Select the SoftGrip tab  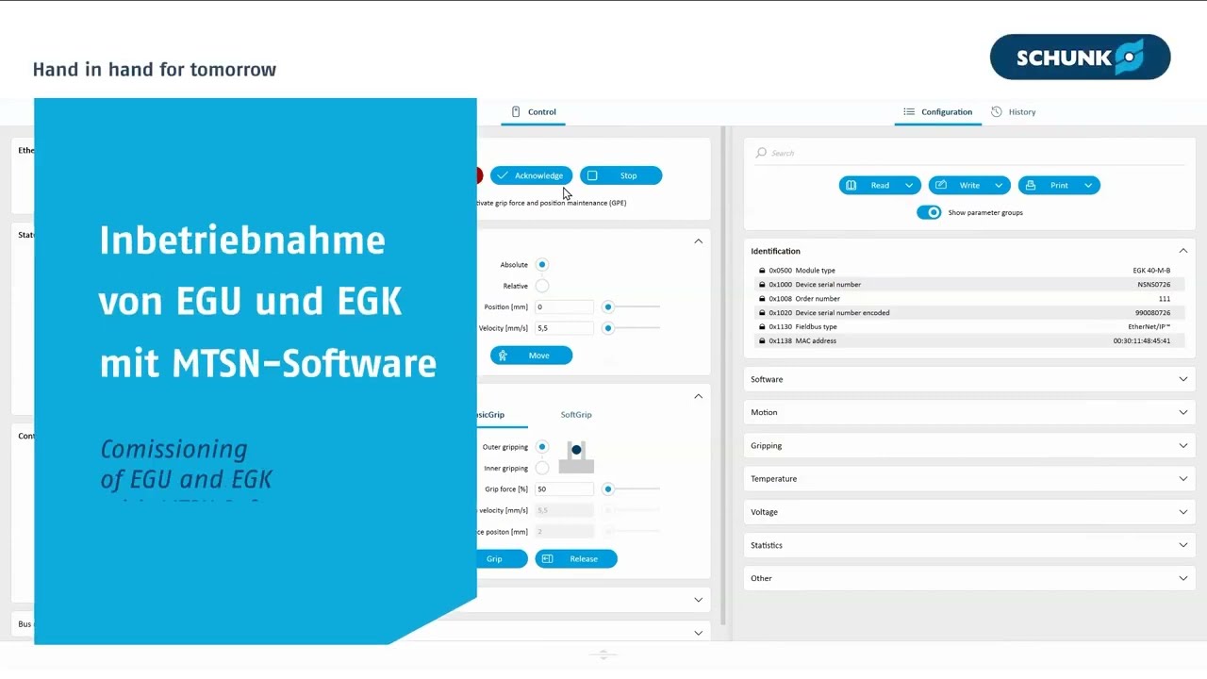tap(576, 415)
